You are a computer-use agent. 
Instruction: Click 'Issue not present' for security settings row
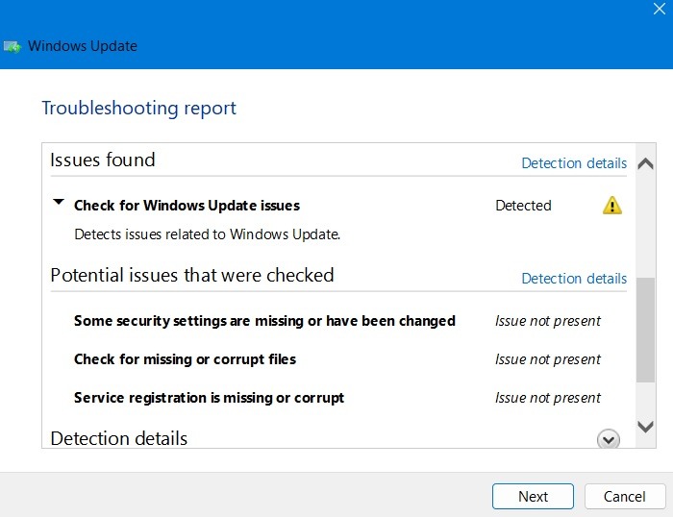548,321
